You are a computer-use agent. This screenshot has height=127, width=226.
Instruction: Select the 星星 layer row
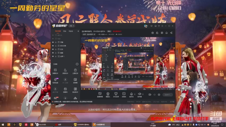point(66,53)
